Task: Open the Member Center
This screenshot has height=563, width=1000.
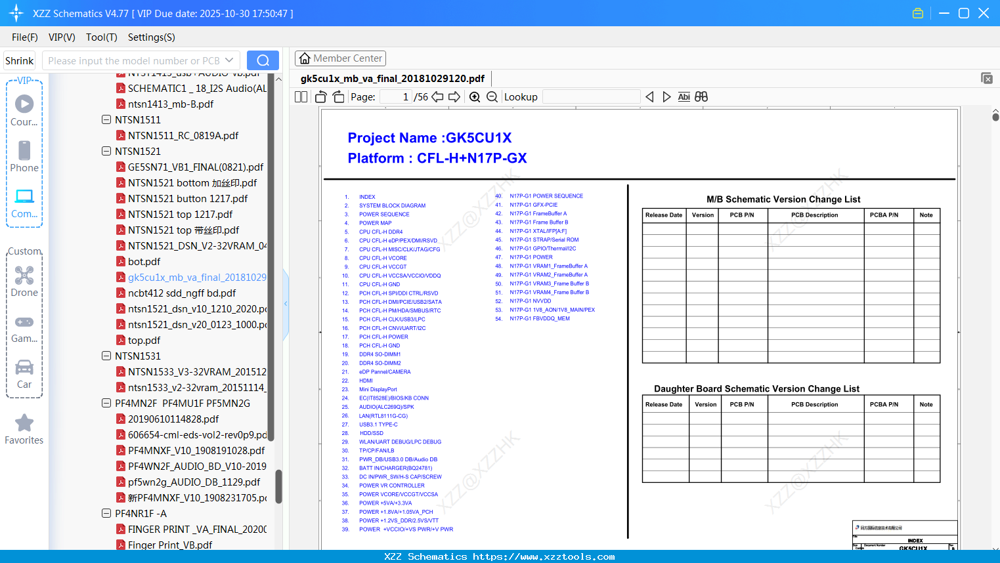Action: 340,58
